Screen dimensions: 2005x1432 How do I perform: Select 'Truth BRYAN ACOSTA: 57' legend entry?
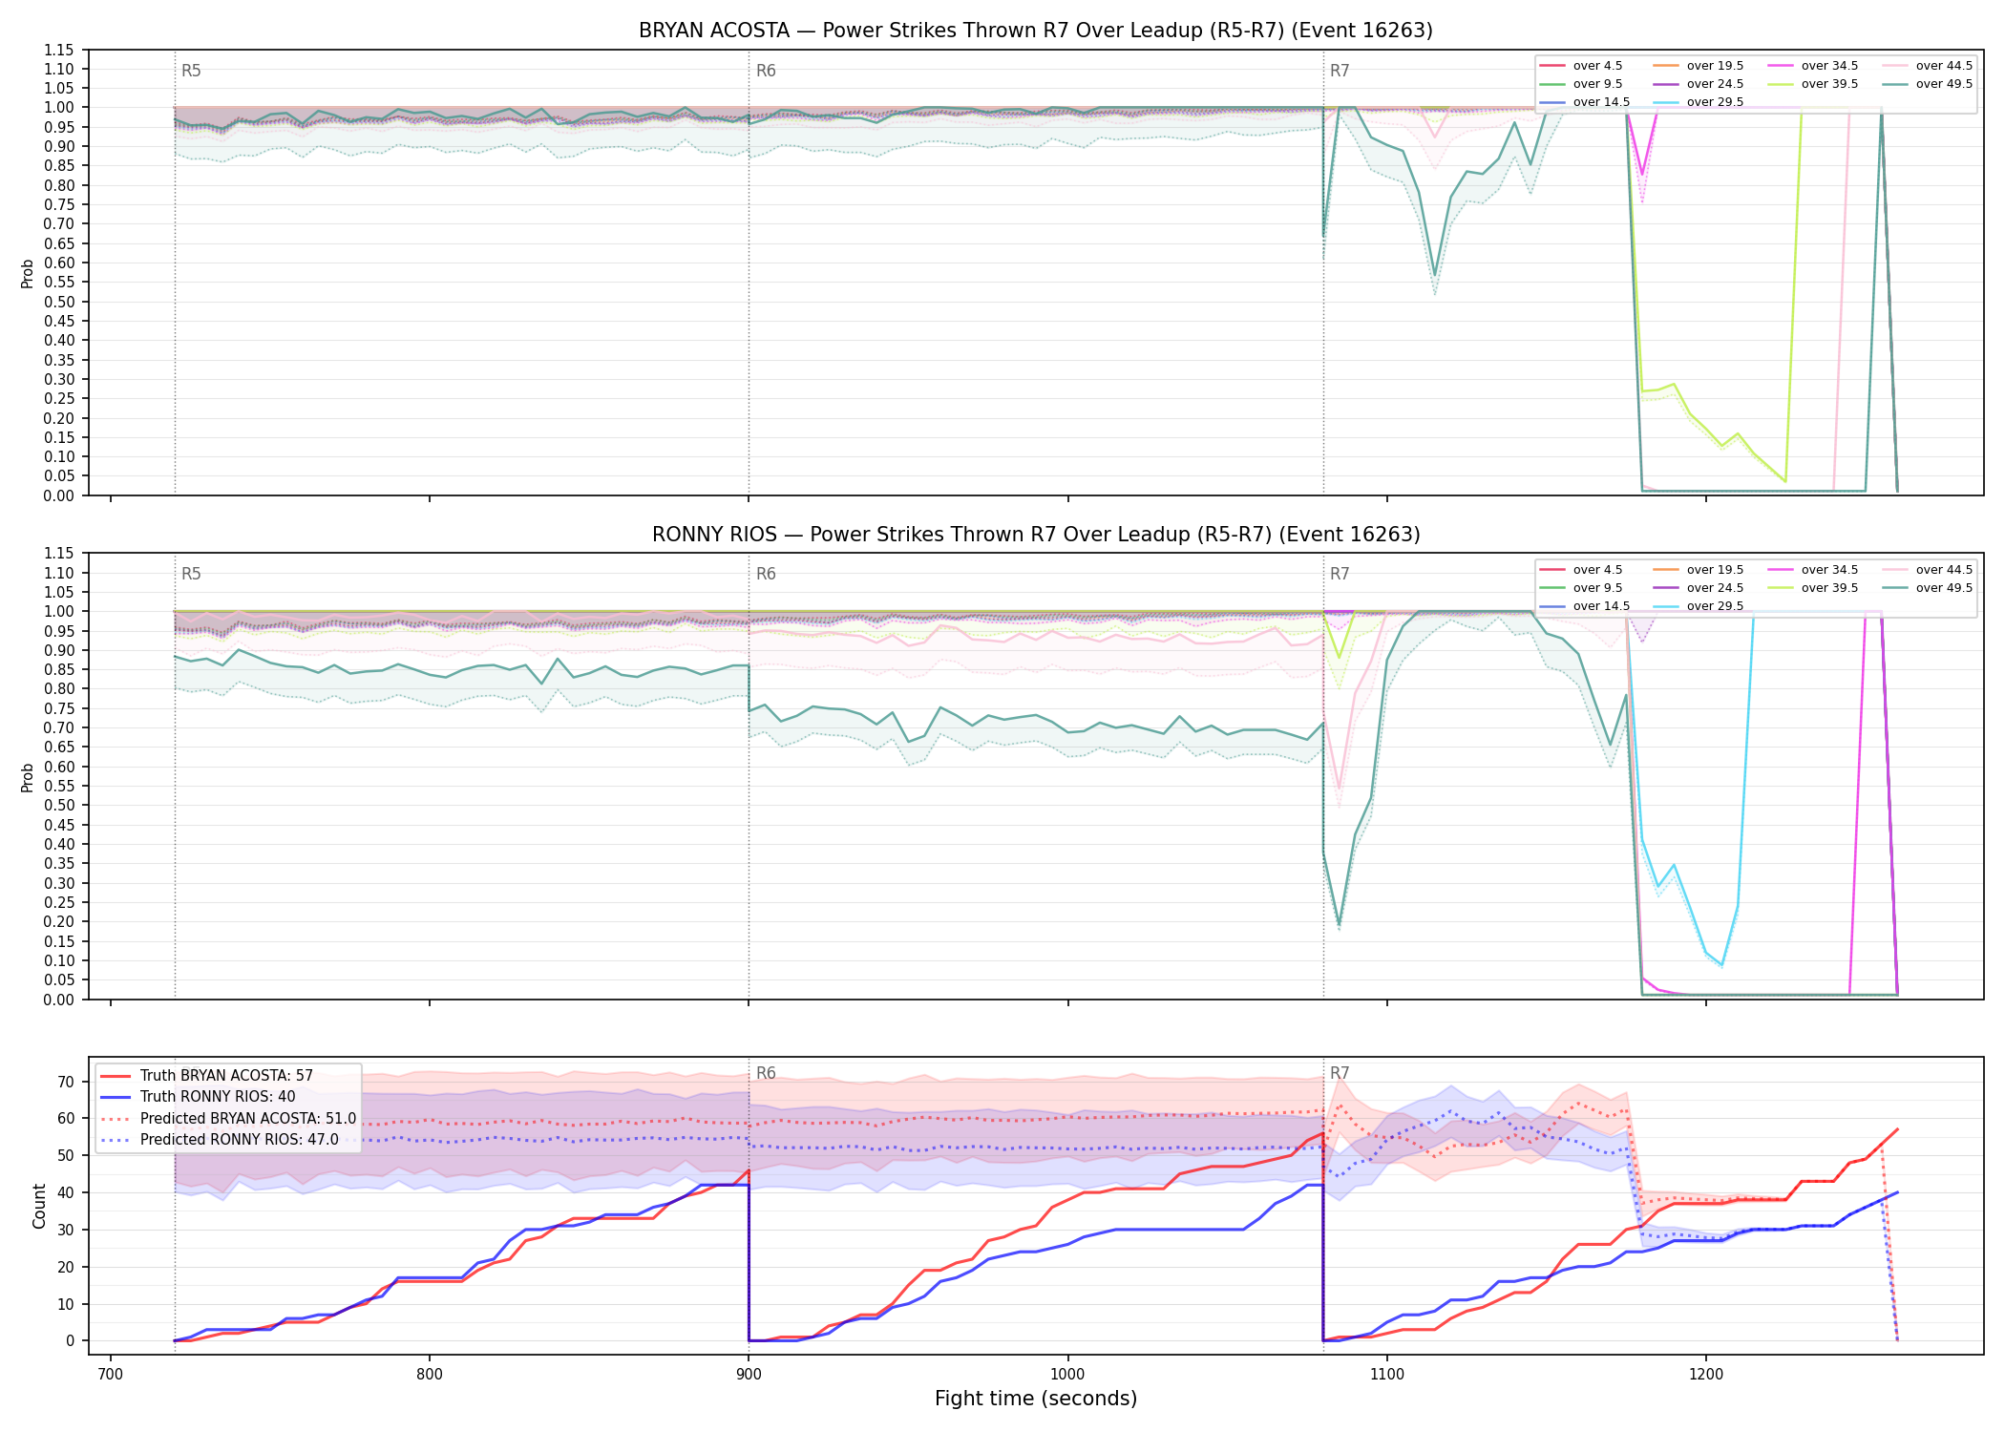click(226, 1075)
